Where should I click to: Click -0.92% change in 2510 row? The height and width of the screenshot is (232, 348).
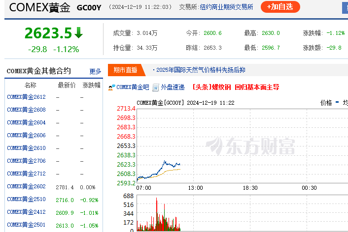click(x=89, y=200)
